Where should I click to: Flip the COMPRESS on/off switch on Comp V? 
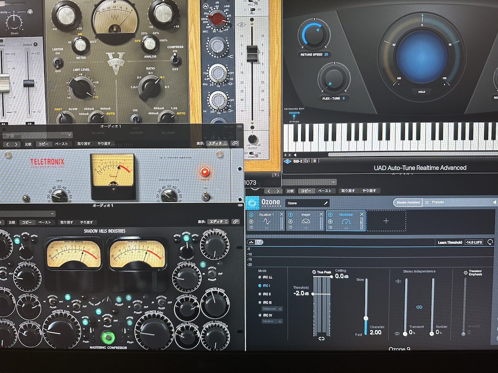pos(176,60)
